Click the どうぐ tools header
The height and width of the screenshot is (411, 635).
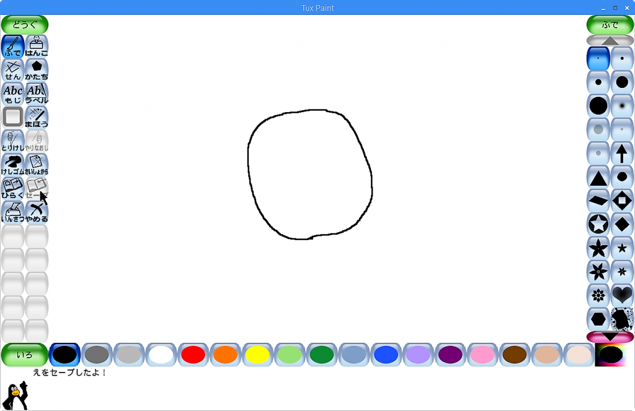pyautogui.click(x=25, y=25)
